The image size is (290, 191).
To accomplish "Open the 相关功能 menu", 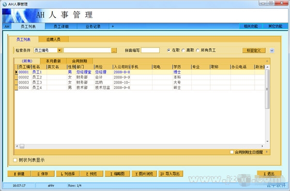I will (251, 26).
